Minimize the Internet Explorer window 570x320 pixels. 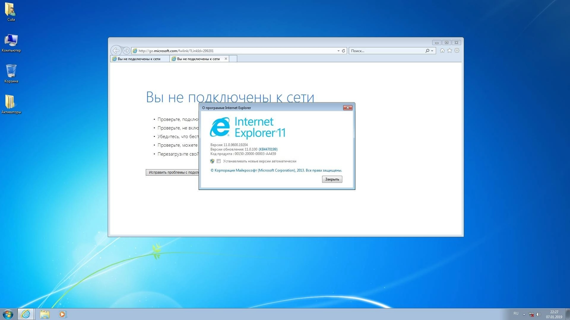pyautogui.click(x=437, y=43)
